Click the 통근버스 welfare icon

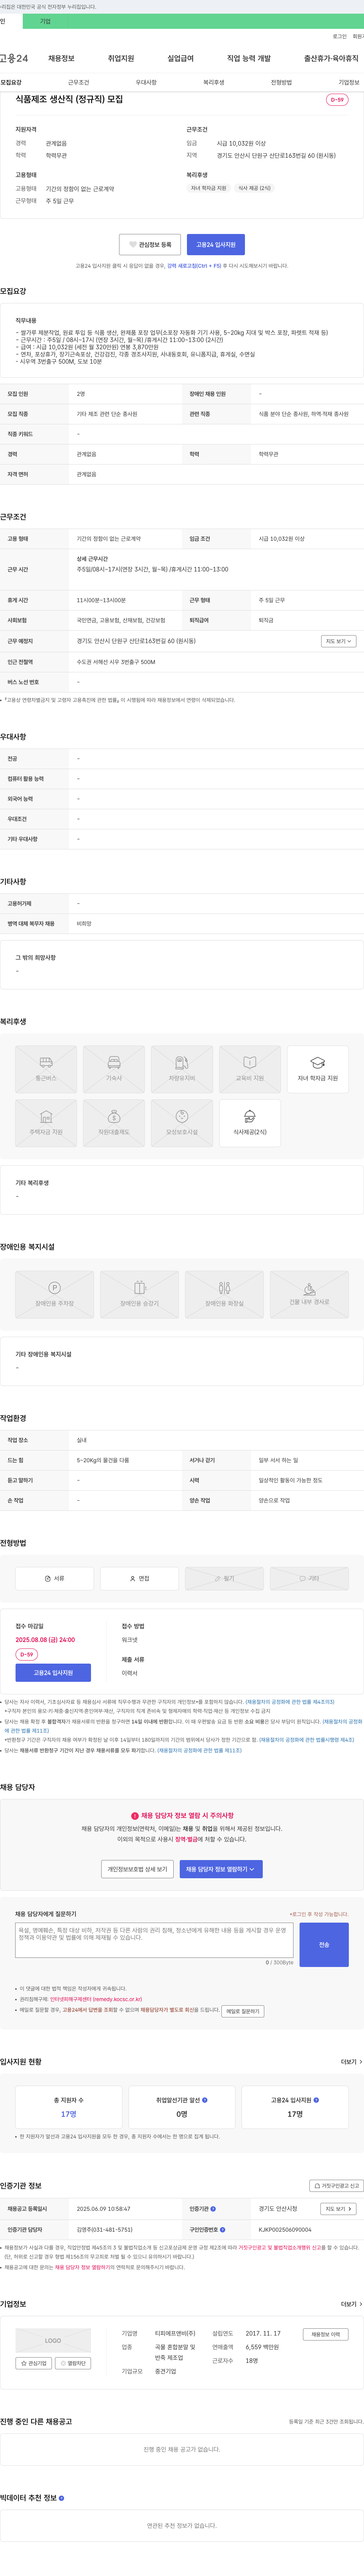[x=46, y=1069]
